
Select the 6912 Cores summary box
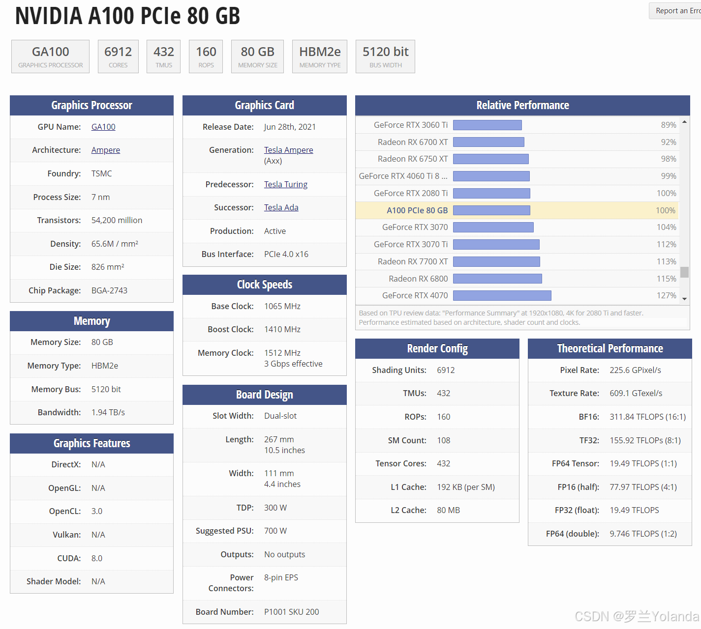[118, 57]
